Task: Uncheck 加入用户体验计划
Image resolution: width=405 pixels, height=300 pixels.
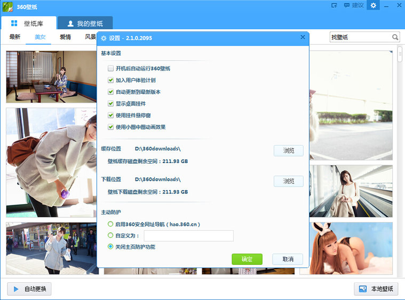Action: (x=110, y=80)
